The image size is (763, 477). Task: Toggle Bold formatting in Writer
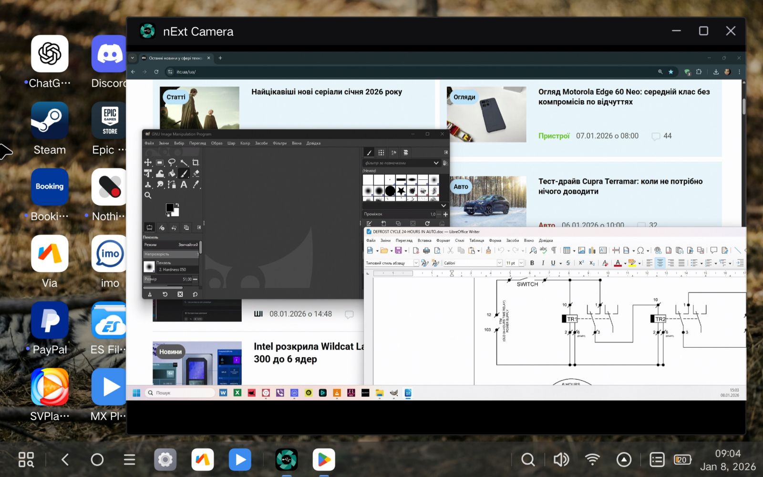click(x=532, y=263)
